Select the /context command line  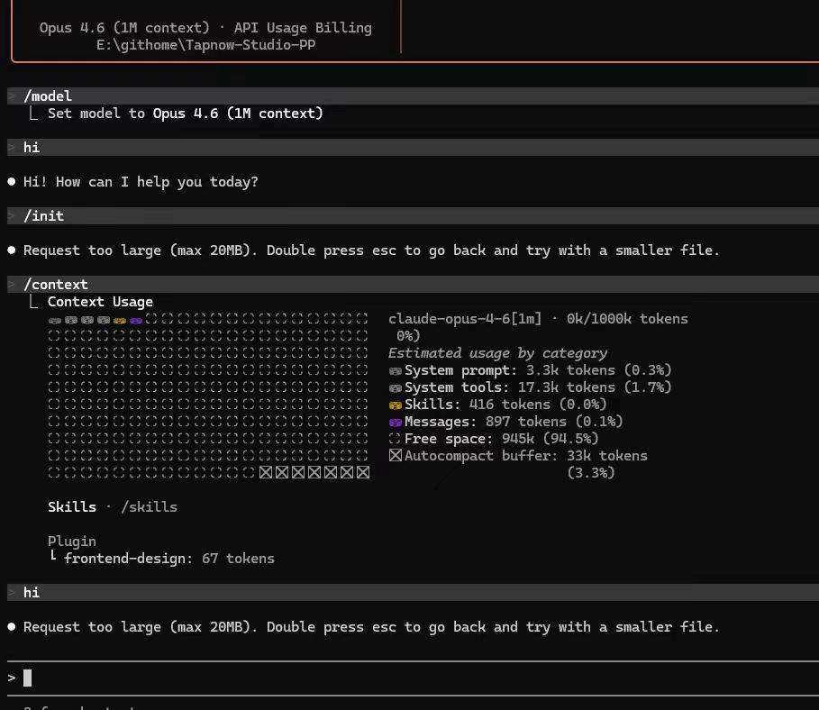click(413, 284)
